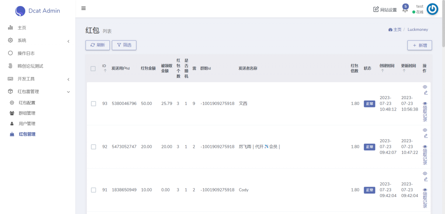
Task: View details eye icon for row 92
Action: [425, 130]
